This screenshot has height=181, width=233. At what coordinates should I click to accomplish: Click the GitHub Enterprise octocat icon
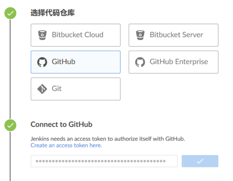(x=140, y=62)
